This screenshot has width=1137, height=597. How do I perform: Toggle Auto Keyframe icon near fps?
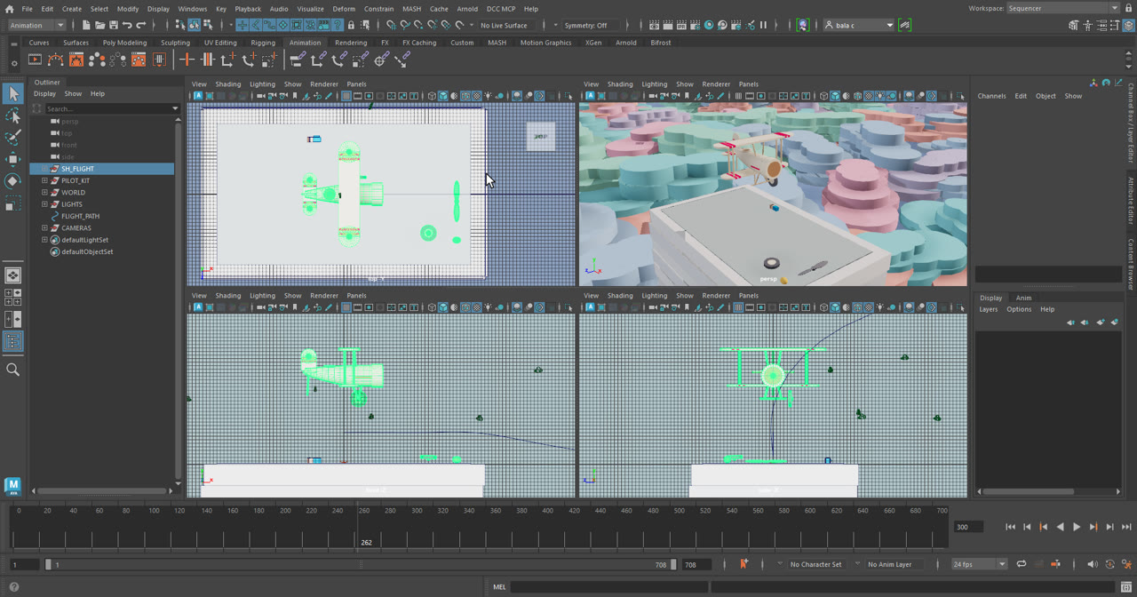pyautogui.click(x=1055, y=564)
